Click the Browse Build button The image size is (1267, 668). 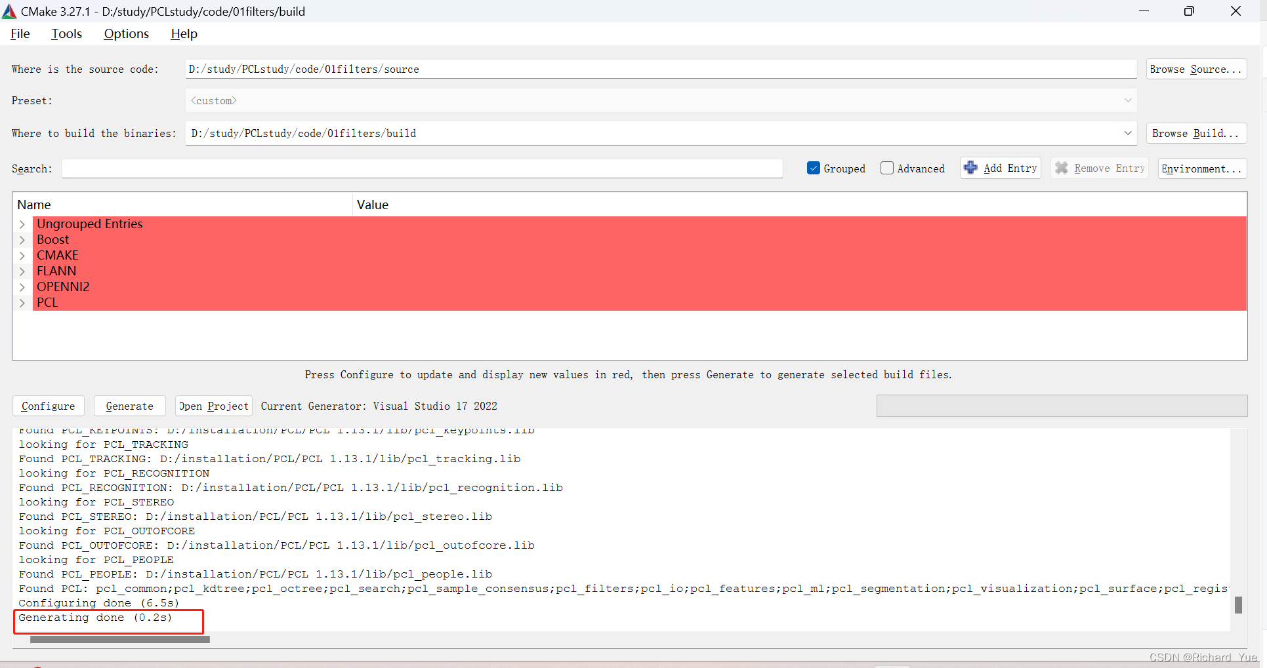[x=1195, y=133]
